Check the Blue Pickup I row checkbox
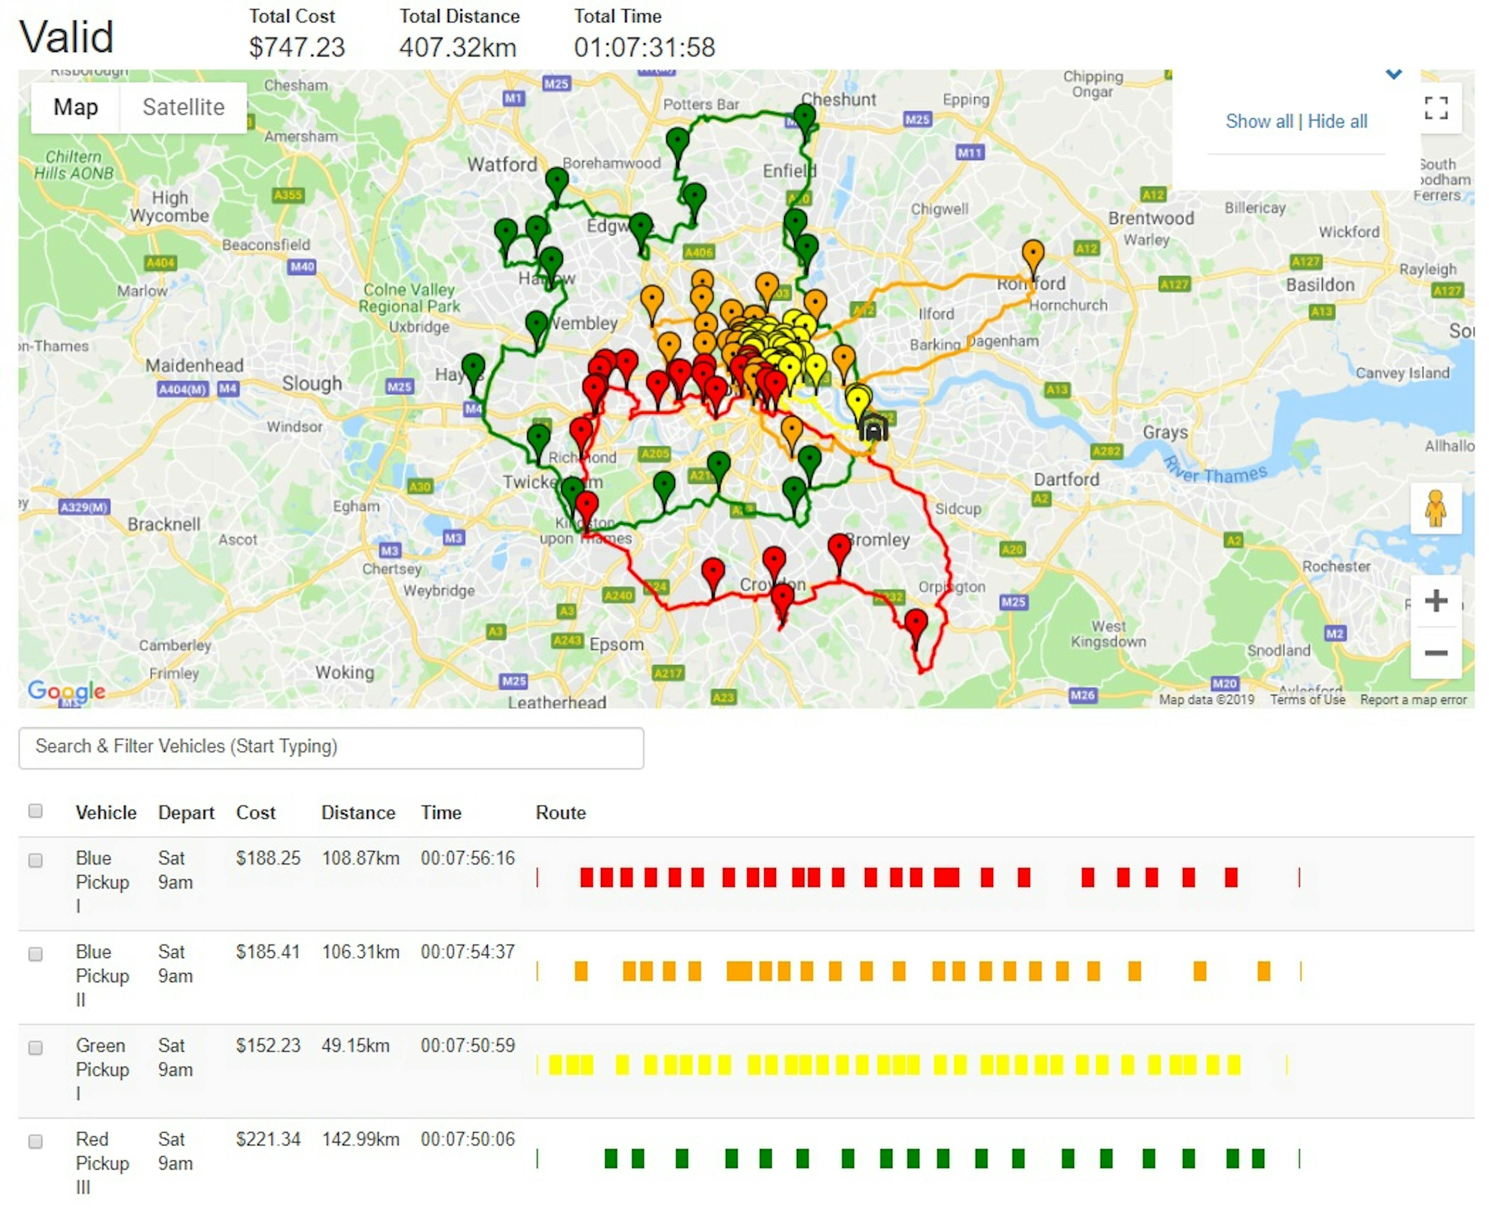 pos(35,860)
